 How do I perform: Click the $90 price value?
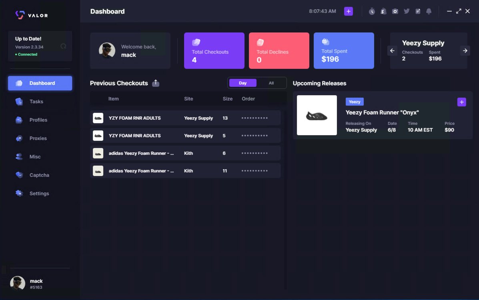click(449, 130)
